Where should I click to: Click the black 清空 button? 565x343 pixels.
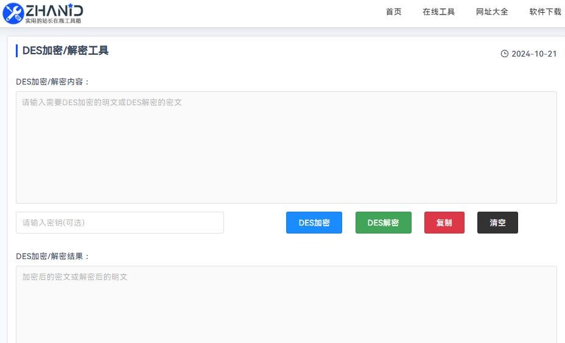tap(497, 223)
